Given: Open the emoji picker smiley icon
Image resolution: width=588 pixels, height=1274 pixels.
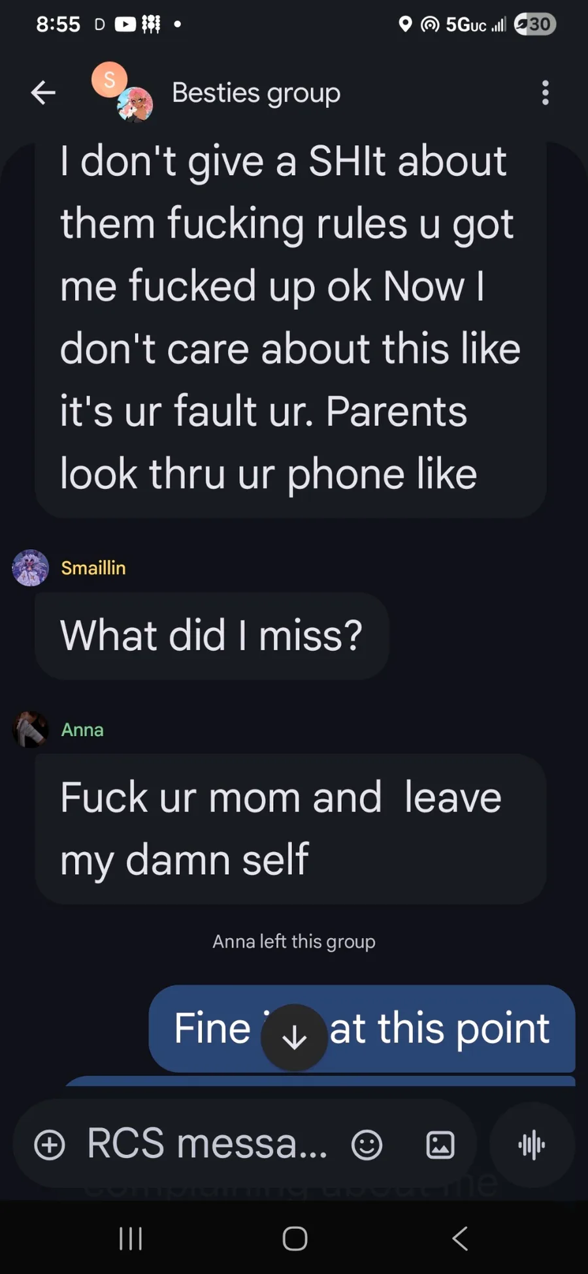Looking at the screenshot, I should tap(367, 1145).
